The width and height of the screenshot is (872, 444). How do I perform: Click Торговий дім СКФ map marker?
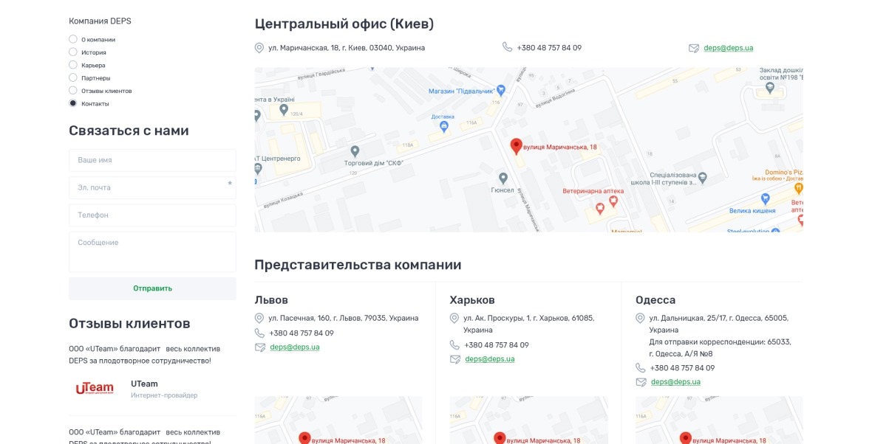[355, 151]
